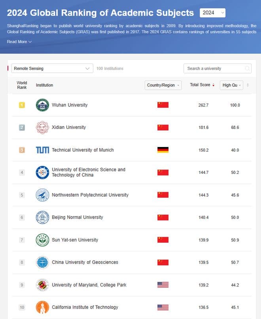Screen dimensions: 261x319
Task: Click the TUM logo icon
Action: pos(42,150)
